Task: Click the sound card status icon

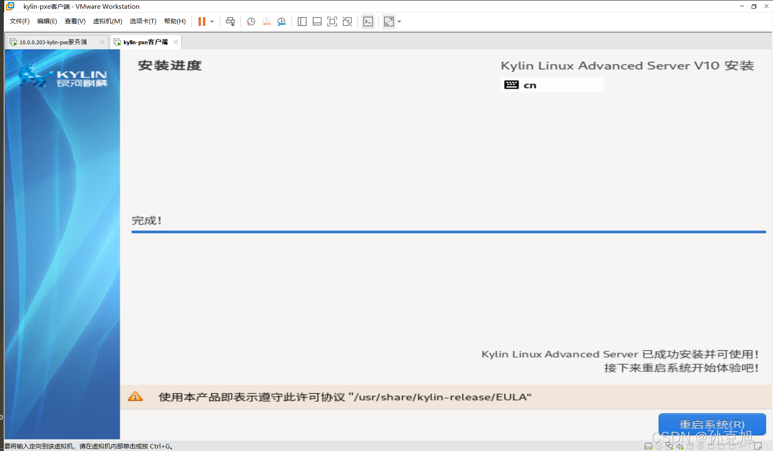Action: point(680,446)
